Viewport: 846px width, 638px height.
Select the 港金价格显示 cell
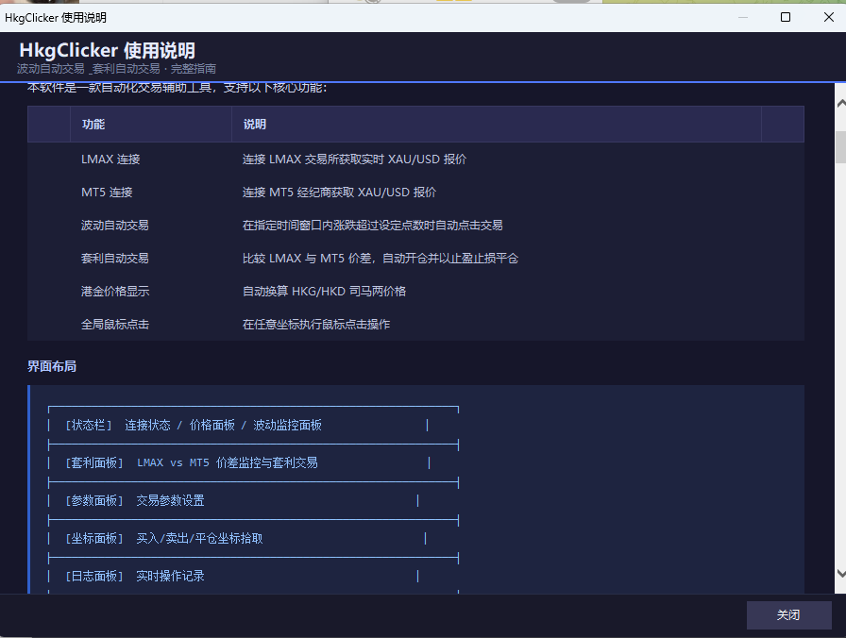point(115,292)
